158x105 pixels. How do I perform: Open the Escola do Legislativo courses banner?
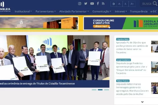click(121, 23)
